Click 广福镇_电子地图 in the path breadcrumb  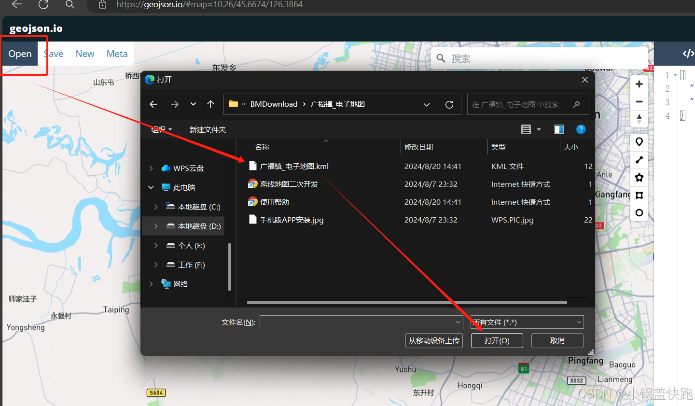pyautogui.click(x=338, y=104)
